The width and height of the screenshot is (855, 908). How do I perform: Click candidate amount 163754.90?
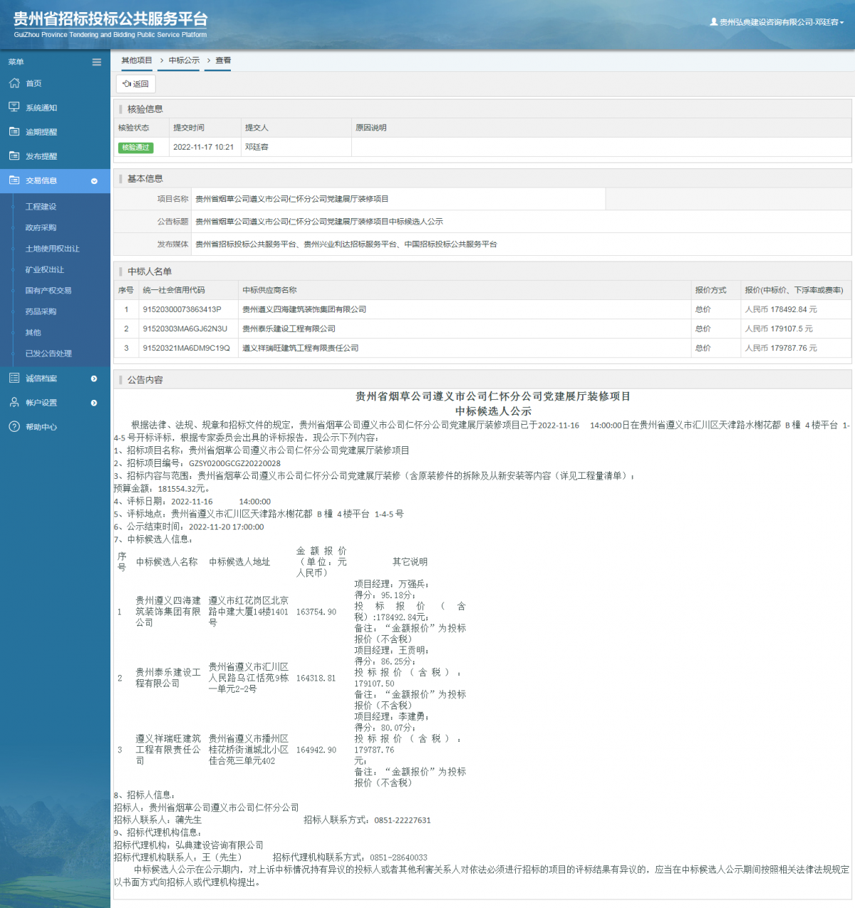316,612
